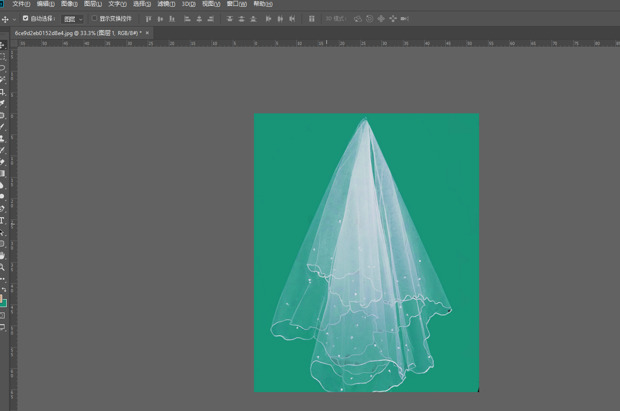Open the 图像(I) menu
The image size is (620, 411).
(69, 4)
